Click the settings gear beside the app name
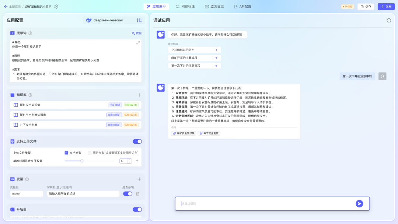 click(x=56, y=7)
